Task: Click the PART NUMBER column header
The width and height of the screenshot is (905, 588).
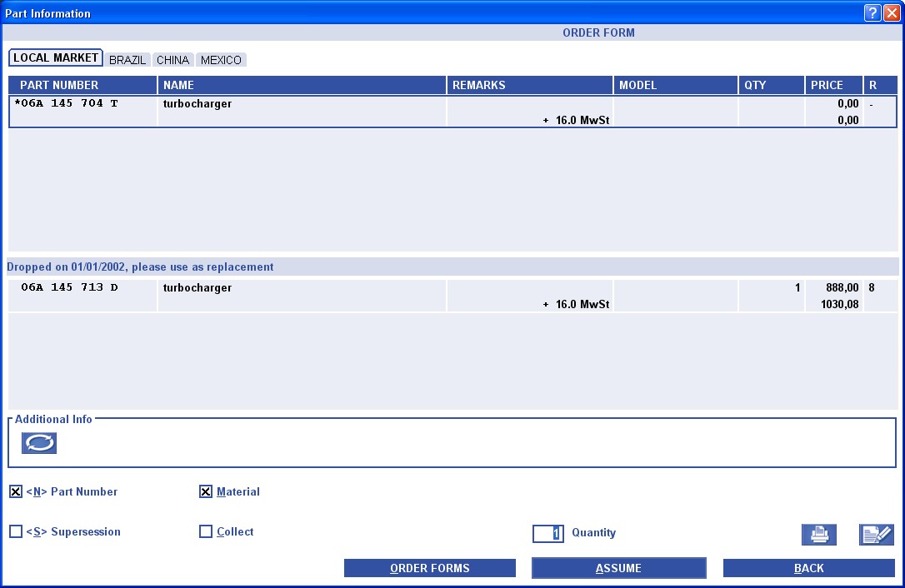Action: point(82,85)
